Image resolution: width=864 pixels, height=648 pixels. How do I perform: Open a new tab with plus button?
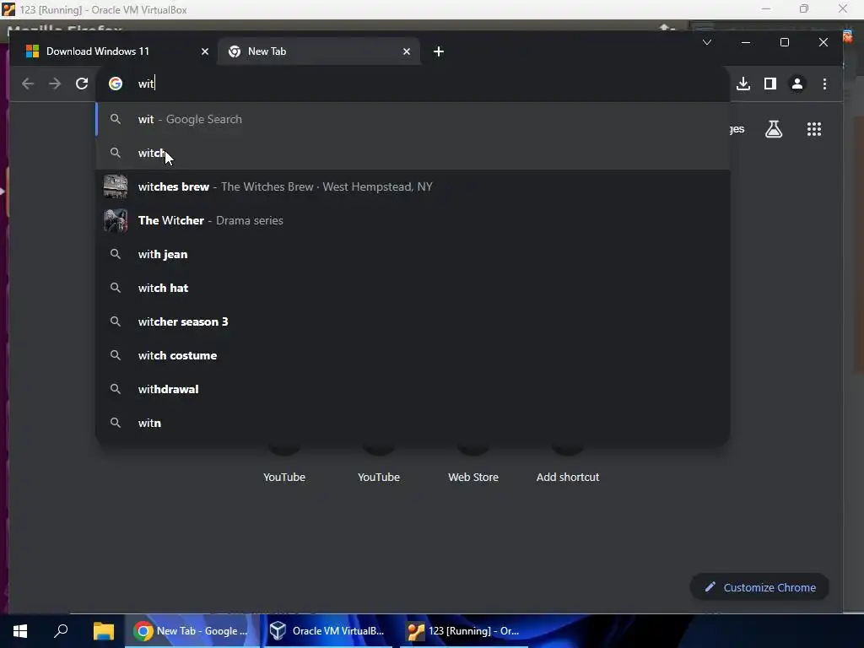(439, 51)
